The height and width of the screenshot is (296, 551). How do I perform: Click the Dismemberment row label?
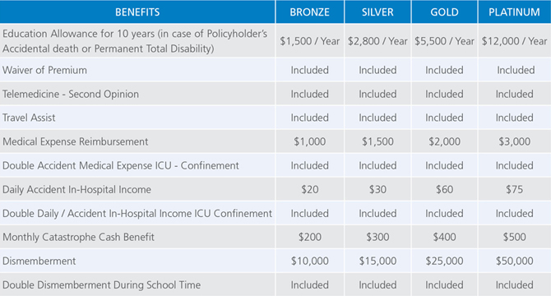[39, 261]
